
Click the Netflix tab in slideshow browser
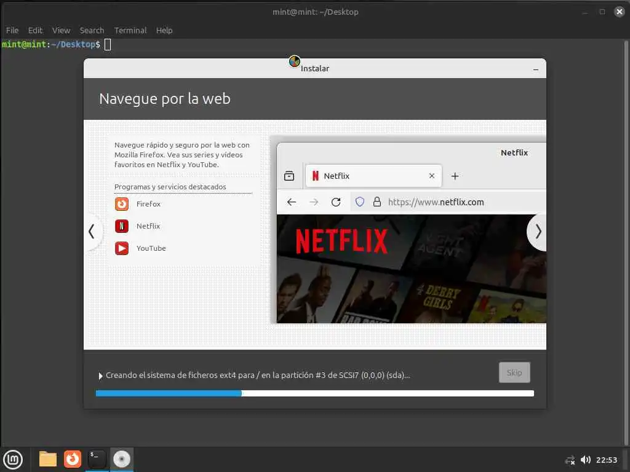(x=373, y=176)
